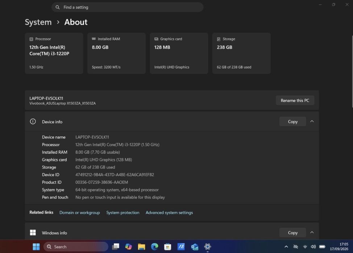This screenshot has width=353, height=253.
Task: Click the Device info circle icon
Action: (33, 121)
